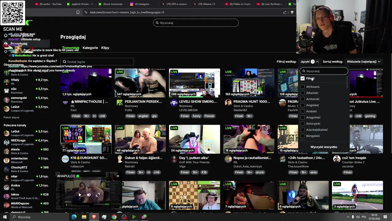Open asmongold channel in sidebar
392x221 pixels.
click(x=26, y=100)
